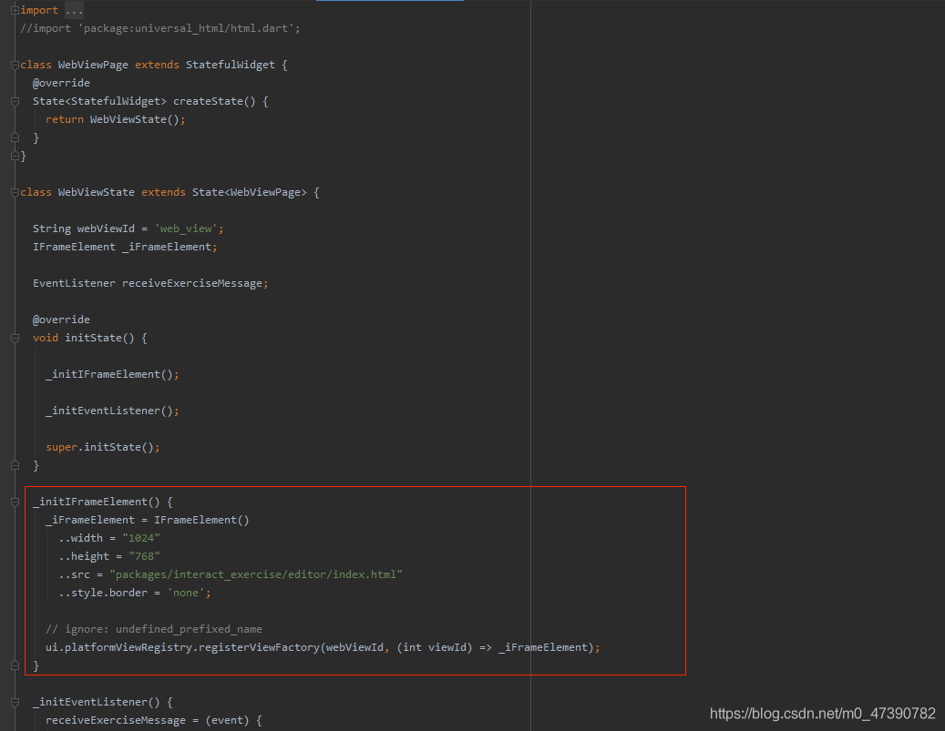
Task: Click the '_initIFrameElement();' call inside initState
Action: pyautogui.click(x=112, y=374)
